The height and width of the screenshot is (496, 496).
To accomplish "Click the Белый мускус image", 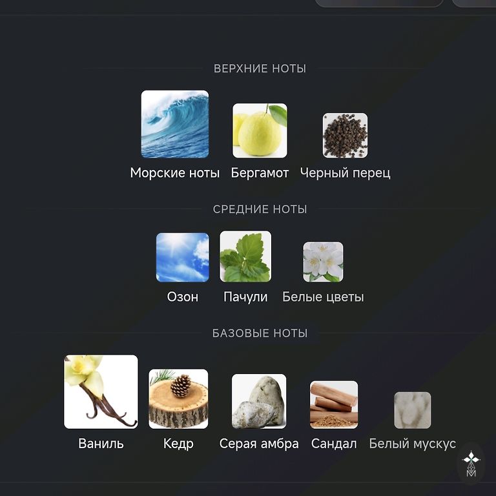I will pyautogui.click(x=412, y=410).
